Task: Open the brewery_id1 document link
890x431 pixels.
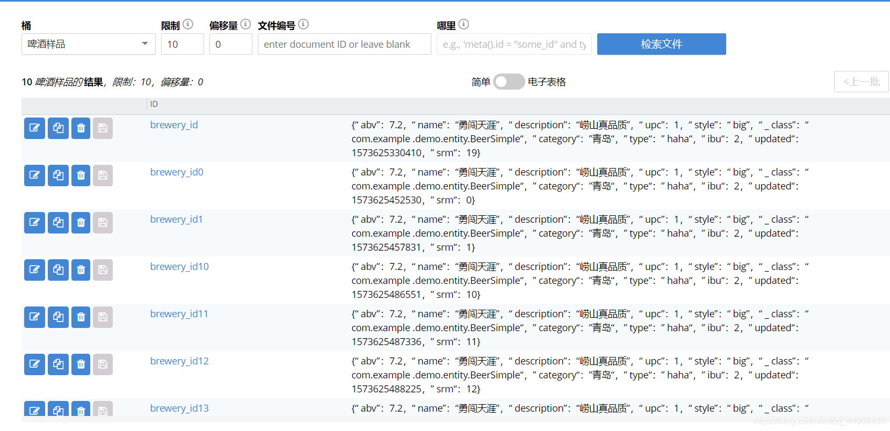Action: 177,219
